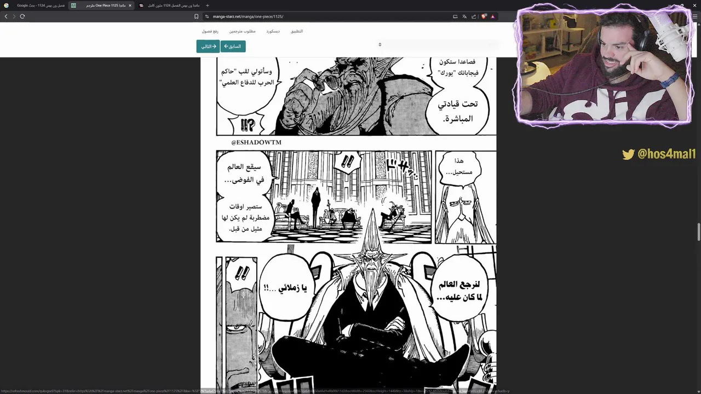Viewport: 701px width, 394px height.
Task: Switch to the One Piece 1124 colored tab
Action: coord(169,5)
